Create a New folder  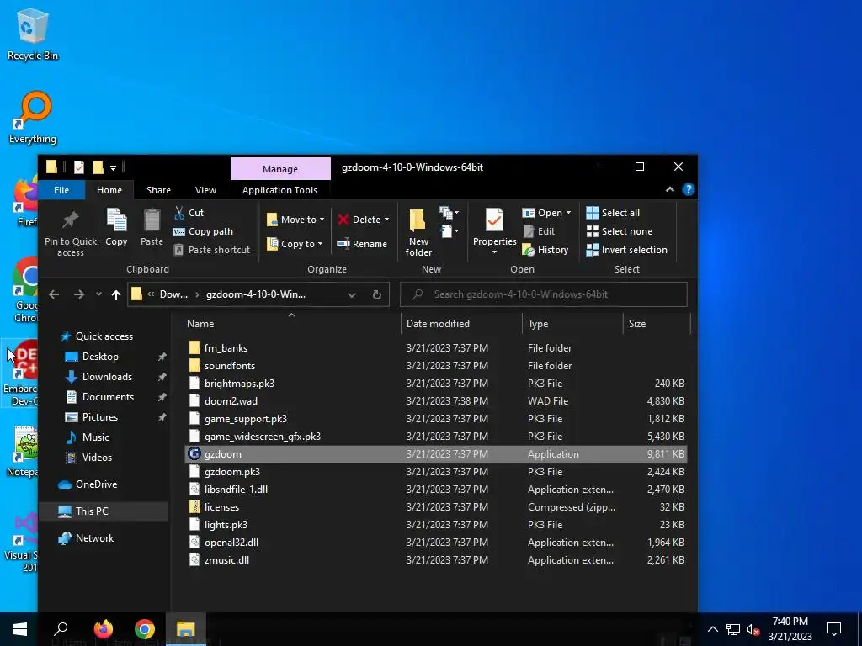[418, 233]
